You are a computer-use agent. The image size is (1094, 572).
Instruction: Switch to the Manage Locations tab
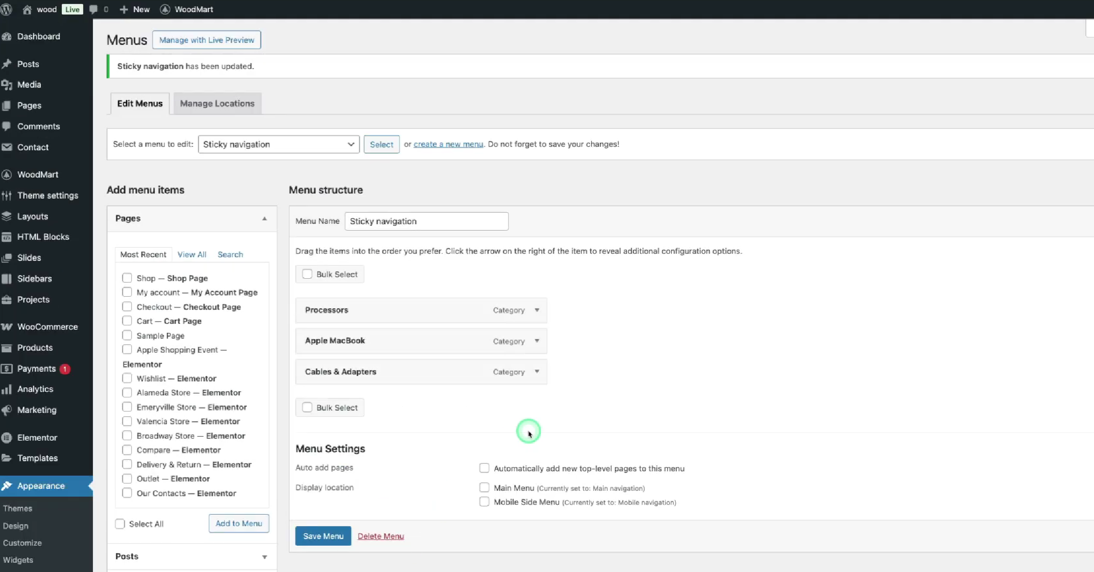(x=217, y=103)
